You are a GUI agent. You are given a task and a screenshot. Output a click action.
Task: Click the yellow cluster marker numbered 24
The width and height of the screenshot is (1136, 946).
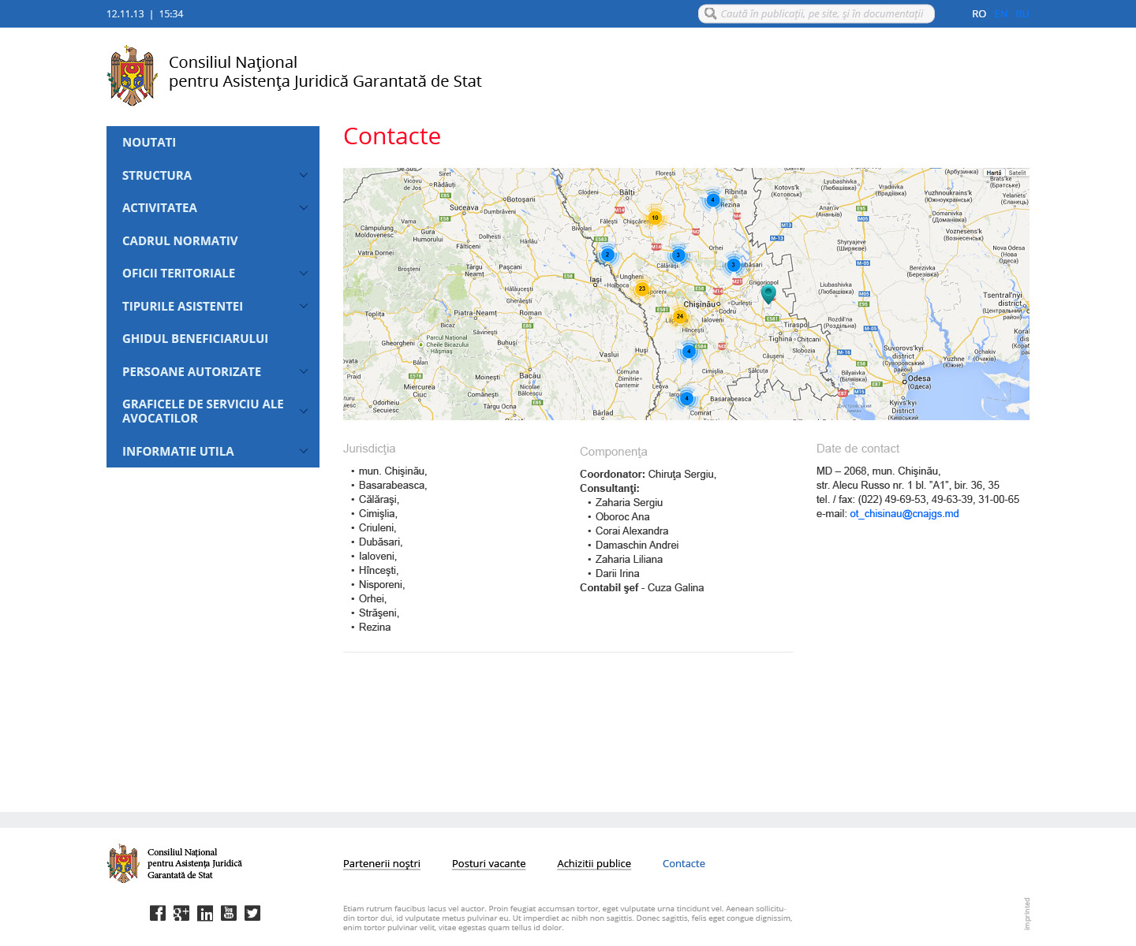pyautogui.click(x=679, y=316)
